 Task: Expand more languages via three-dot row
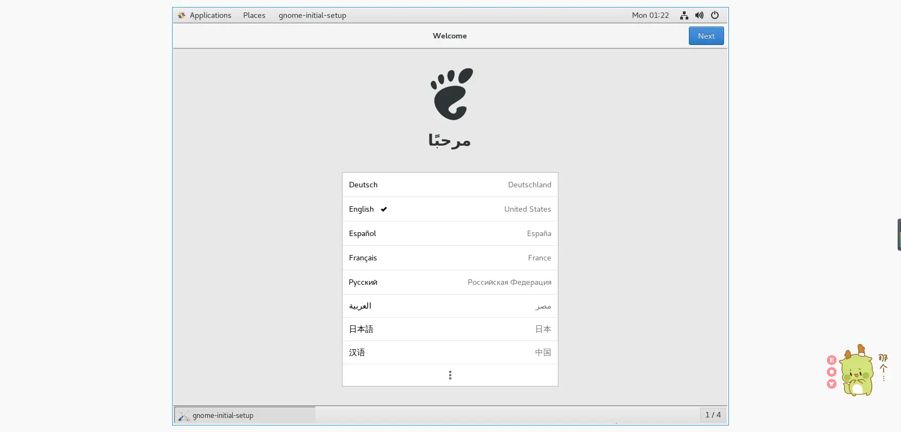pyautogui.click(x=450, y=375)
